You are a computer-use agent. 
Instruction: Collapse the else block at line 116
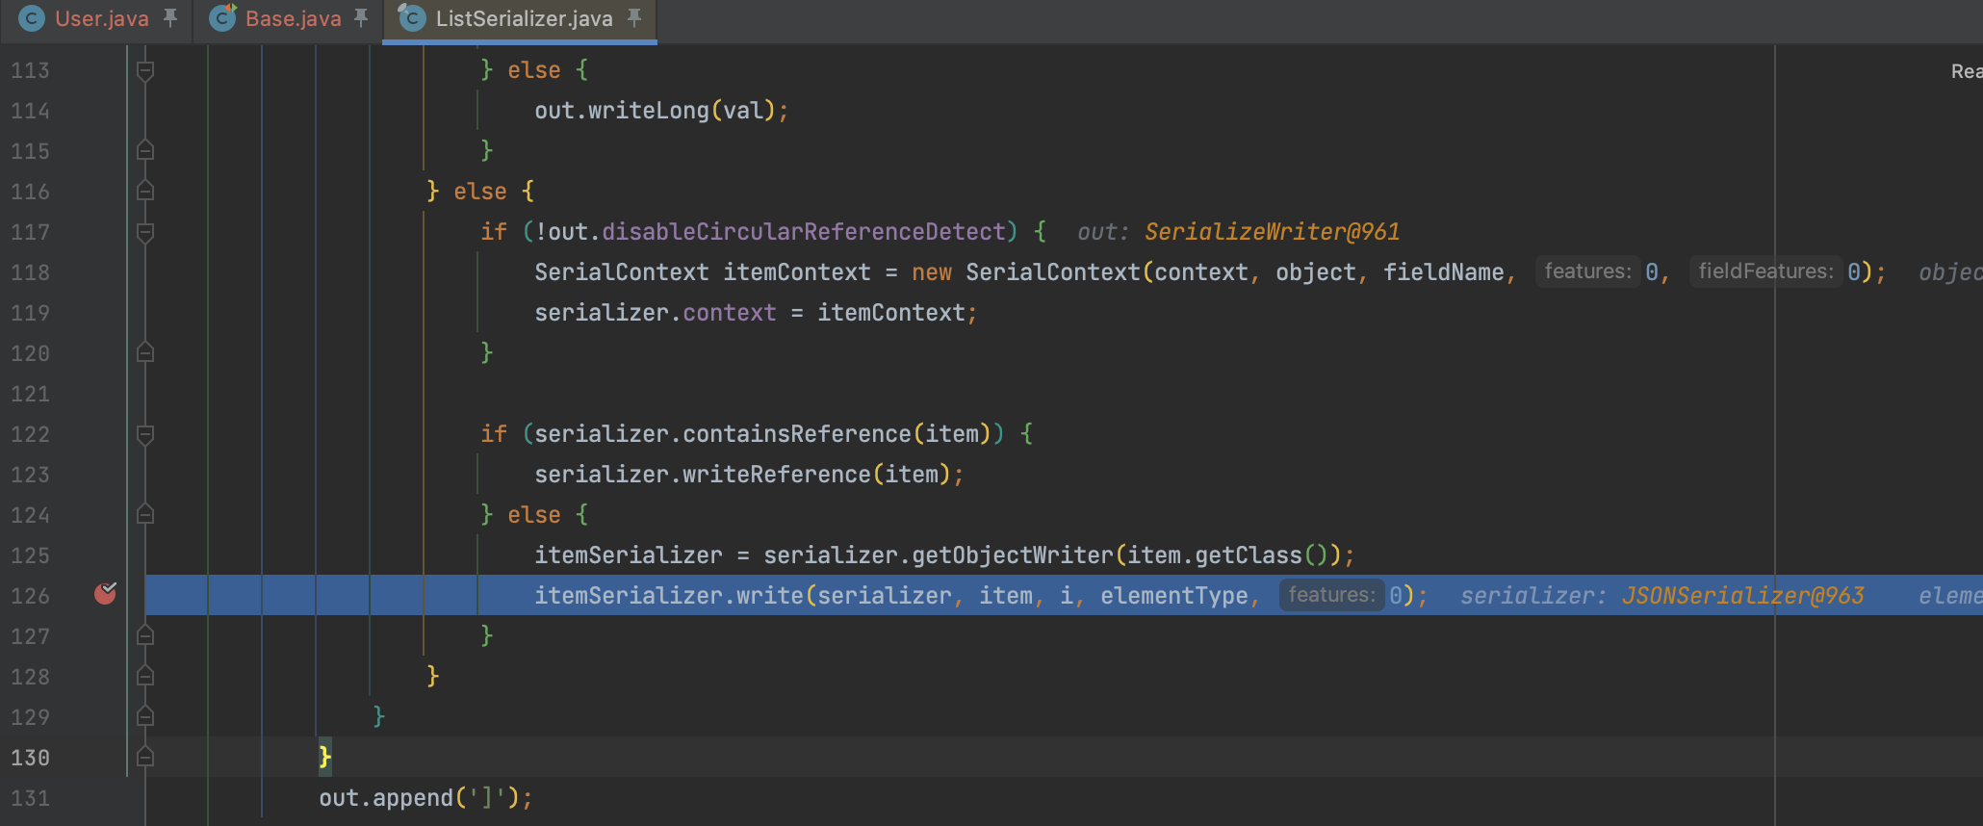point(145,191)
